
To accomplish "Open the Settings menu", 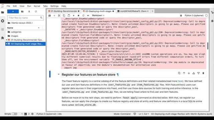I will pos(54,6).
